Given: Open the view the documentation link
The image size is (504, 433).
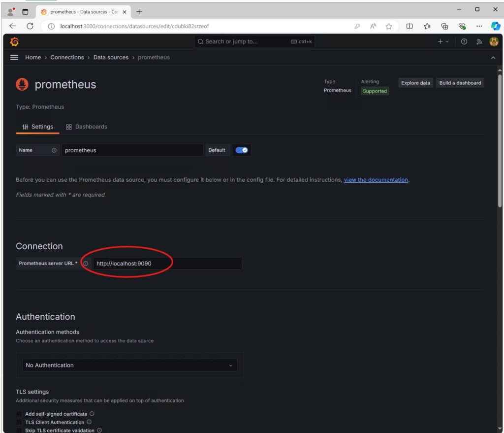Looking at the screenshot, I should click(376, 180).
